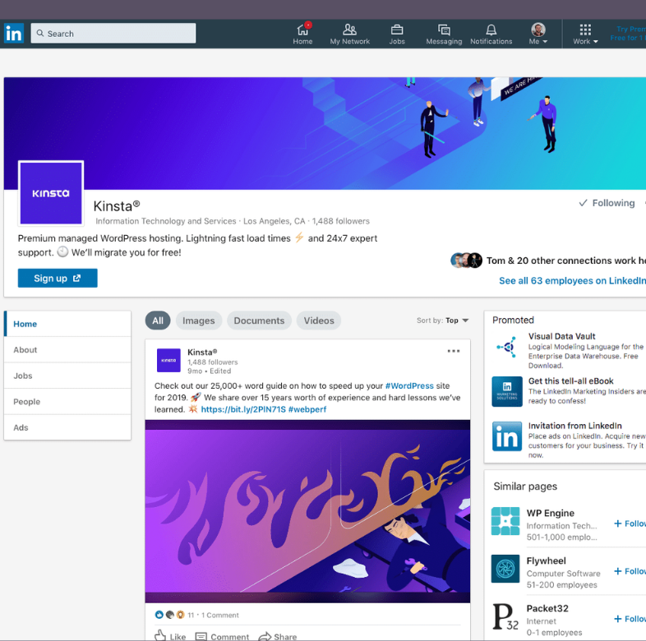Viewport: 646px width, 641px height.
Task: Click the Sign up button
Action: pyautogui.click(x=58, y=278)
